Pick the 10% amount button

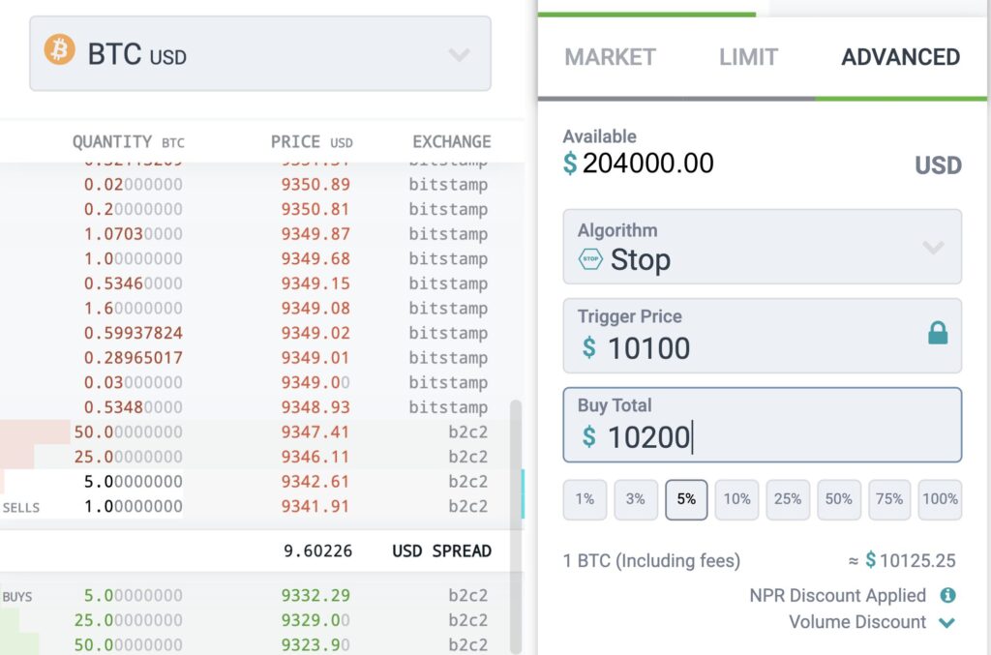tap(736, 499)
